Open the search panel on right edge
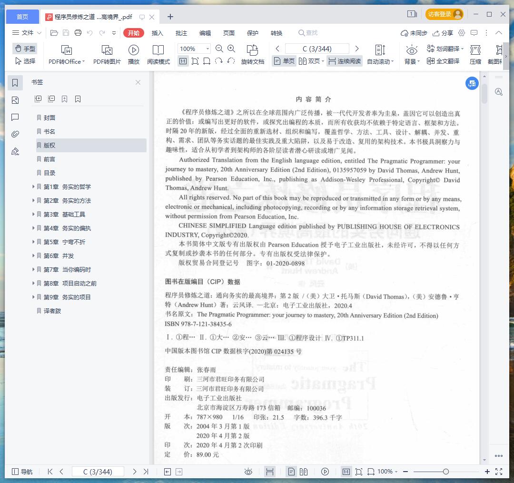The height and width of the screenshot is (483, 514). pos(499,92)
